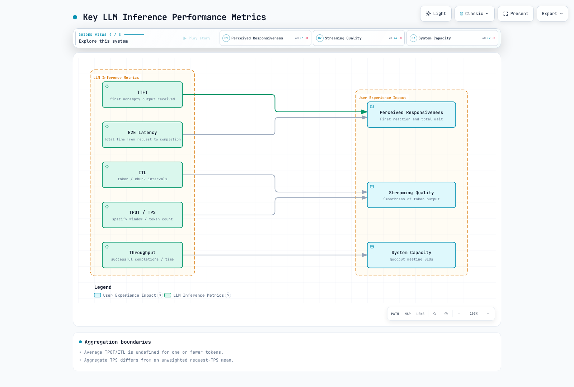Open the Classic style dropdown

coord(474,14)
